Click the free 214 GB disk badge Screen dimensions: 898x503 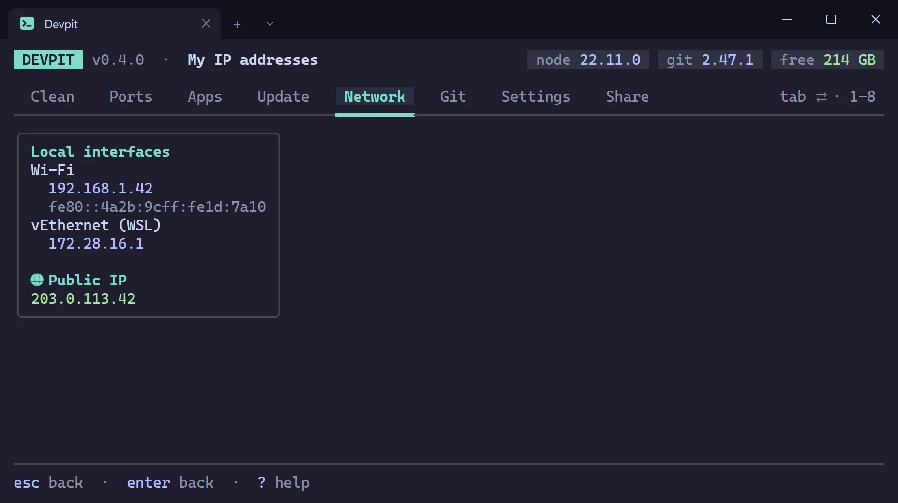click(828, 59)
